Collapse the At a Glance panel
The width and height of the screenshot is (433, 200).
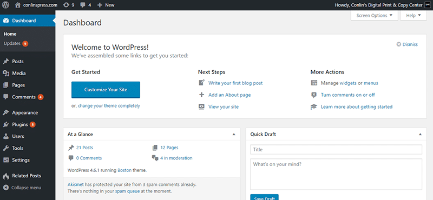(x=234, y=135)
